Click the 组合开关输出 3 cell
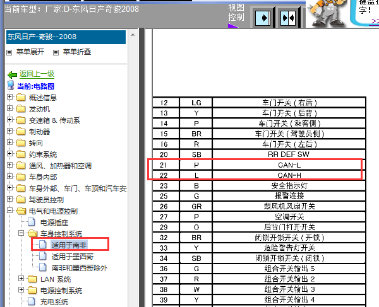The height and width of the screenshot is (307, 379). click(289, 289)
